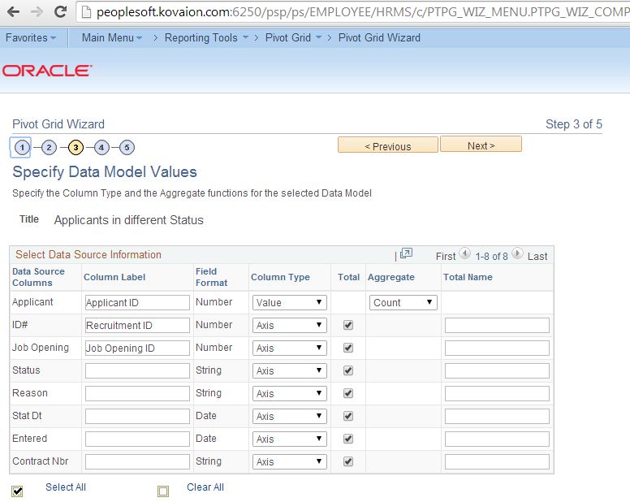Edit the Applicant ID column label field
The height and width of the screenshot is (502, 630).
[x=137, y=303]
